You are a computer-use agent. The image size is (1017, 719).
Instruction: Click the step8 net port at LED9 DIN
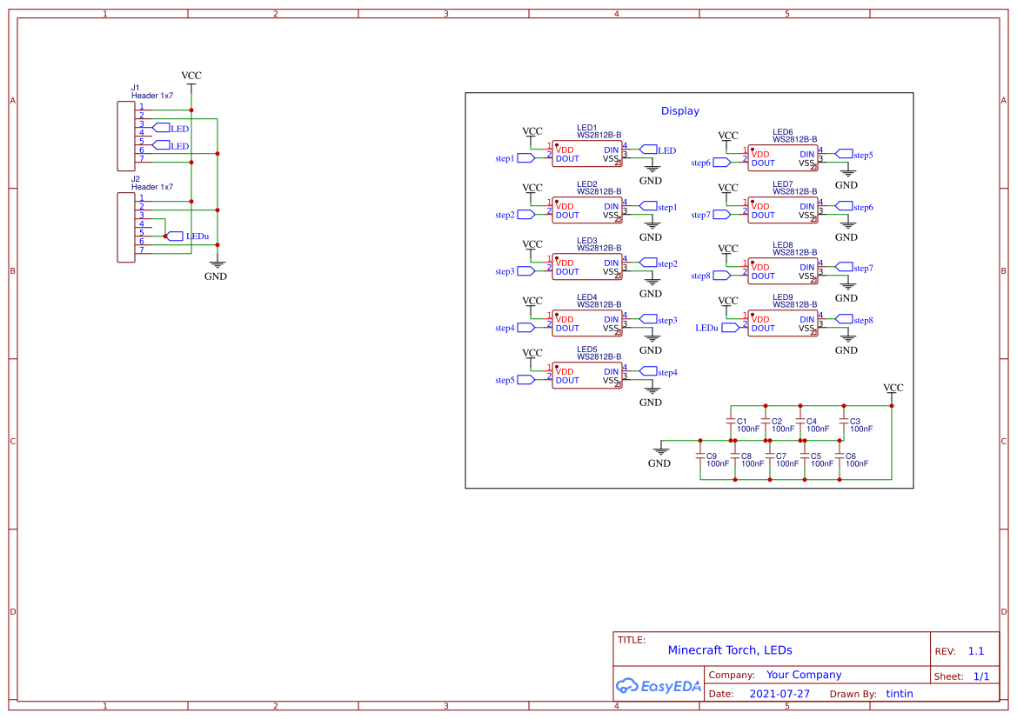pyautogui.click(x=844, y=320)
